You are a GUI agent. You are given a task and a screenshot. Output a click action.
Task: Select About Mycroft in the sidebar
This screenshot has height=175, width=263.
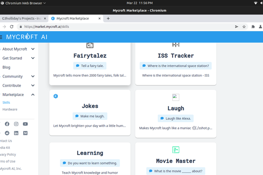(x=14, y=49)
